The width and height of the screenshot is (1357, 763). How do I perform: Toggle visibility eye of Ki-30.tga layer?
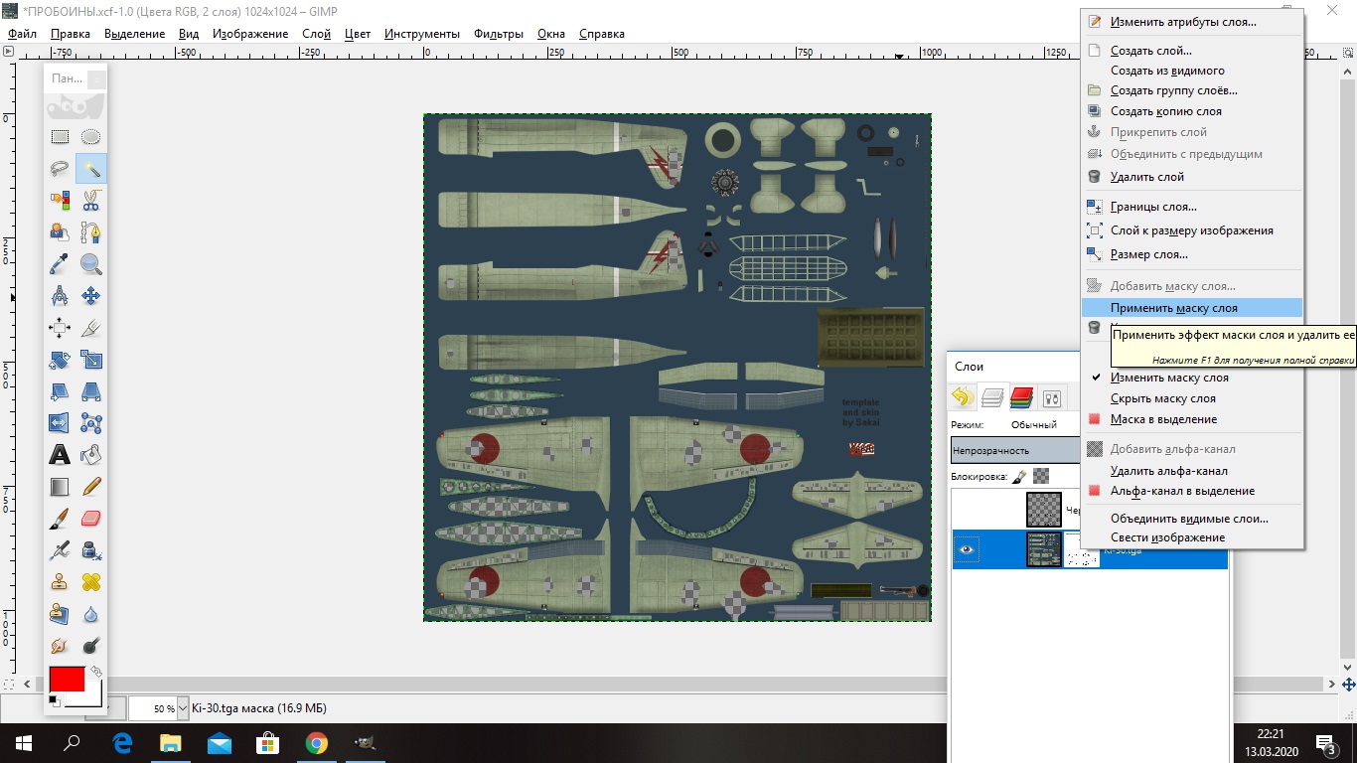coord(967,549)
